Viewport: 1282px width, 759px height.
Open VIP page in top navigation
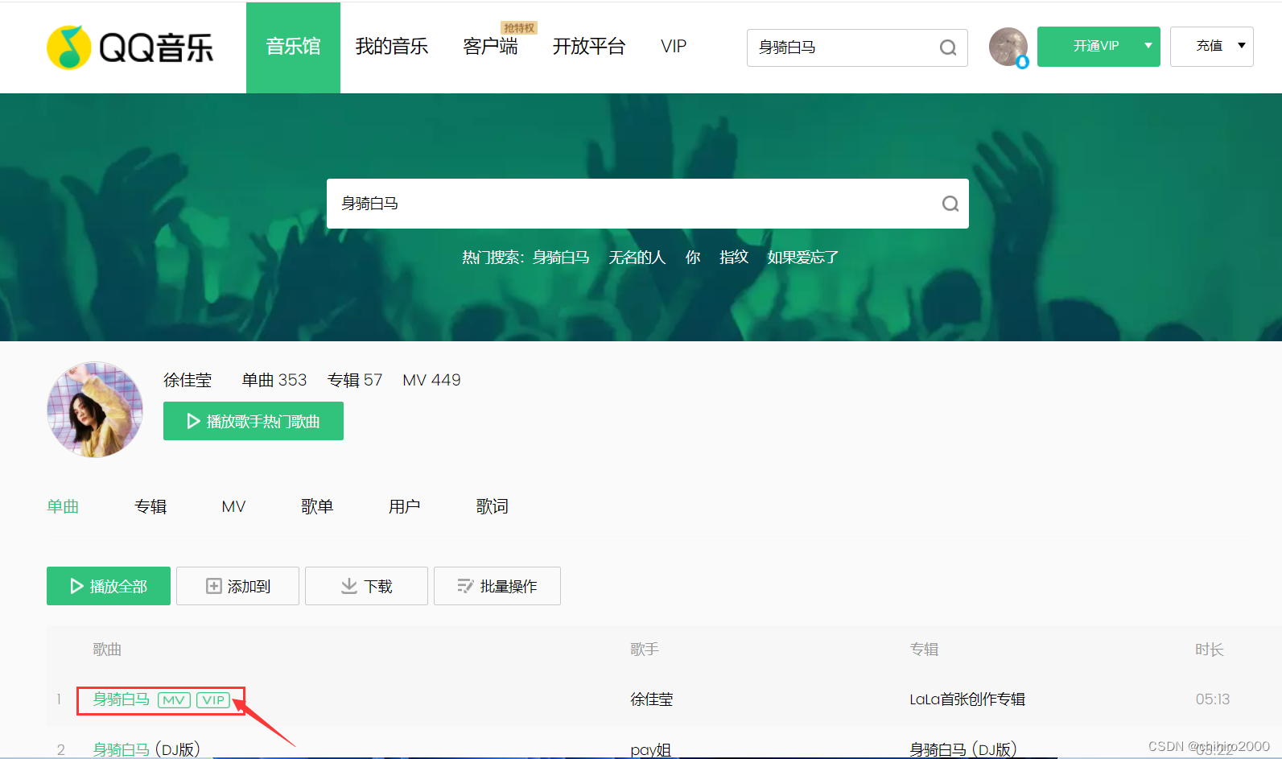coord(674,47)
